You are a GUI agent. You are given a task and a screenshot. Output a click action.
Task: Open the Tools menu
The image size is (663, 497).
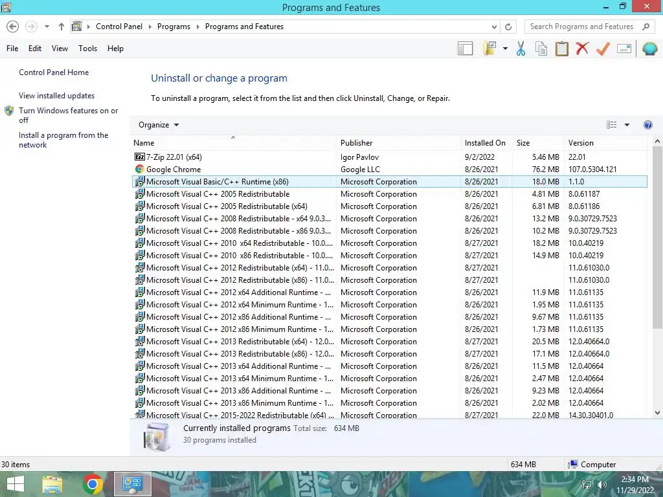click(x=87, y=49)
